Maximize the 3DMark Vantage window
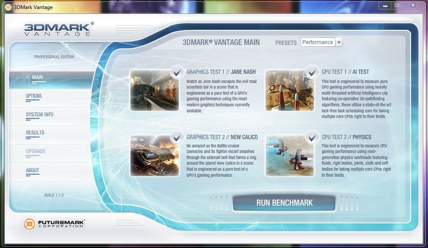 (x=397, y=6)
